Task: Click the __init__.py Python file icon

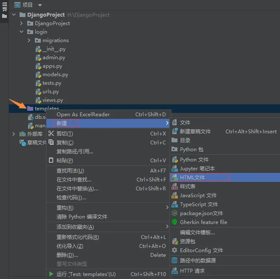Action: 38,49
